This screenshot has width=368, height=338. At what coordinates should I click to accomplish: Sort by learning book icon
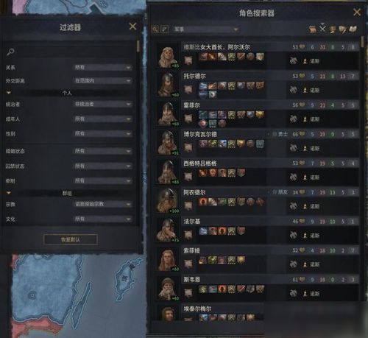point(353,29)
